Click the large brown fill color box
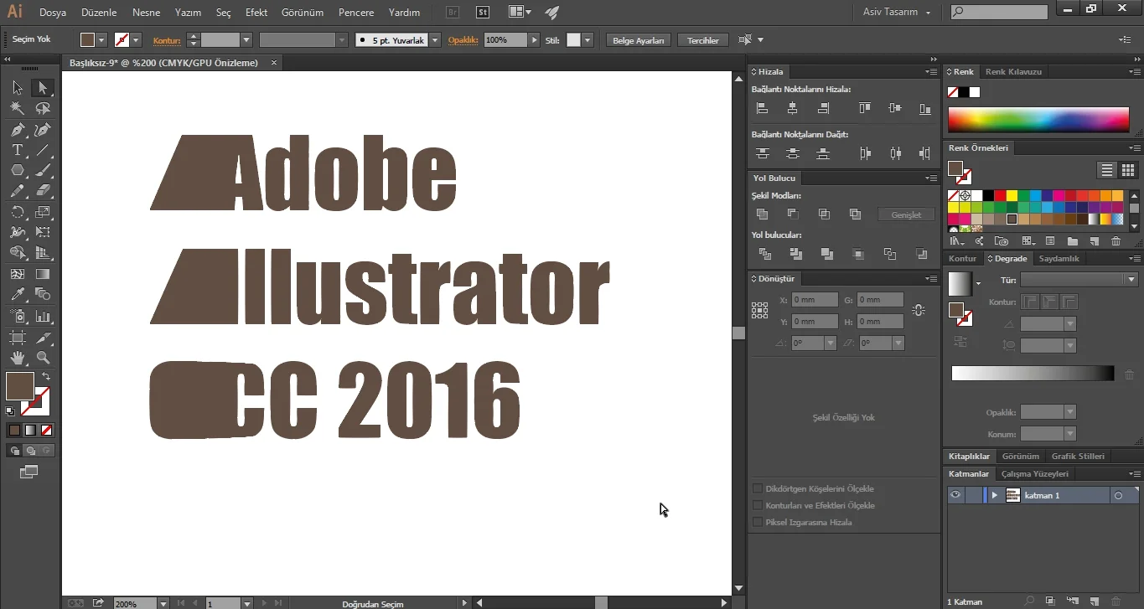Image resolution: width=1144 pixels, height=609 pixels. (19, 386)
